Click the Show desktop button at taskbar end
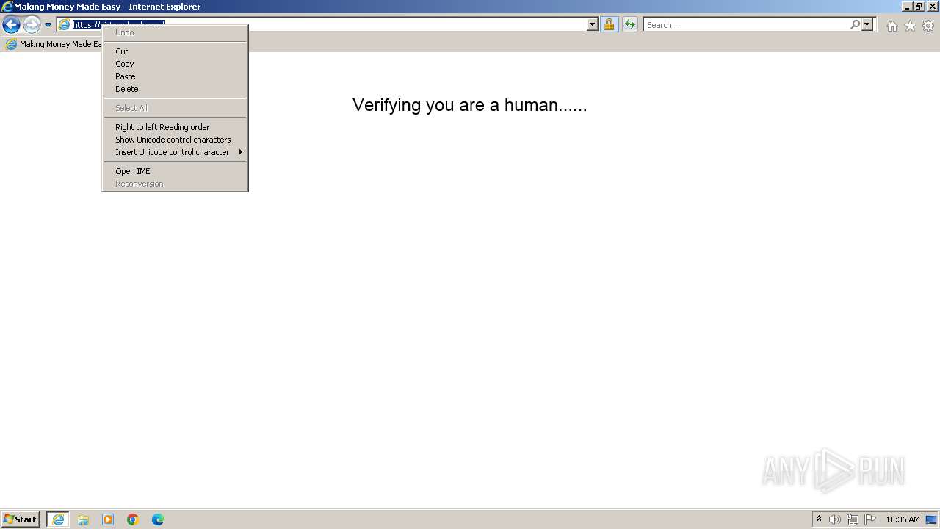The image size is (940, 529). pos(932,519)
